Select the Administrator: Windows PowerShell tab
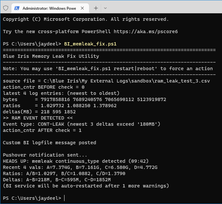 pyautogui.click(x=50, y=8)
